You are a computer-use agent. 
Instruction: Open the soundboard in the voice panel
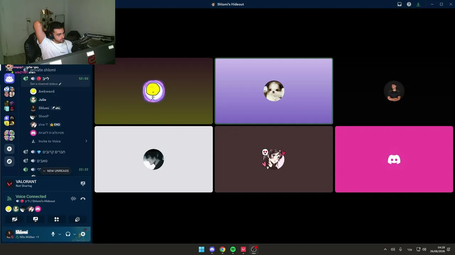point(77,220)
